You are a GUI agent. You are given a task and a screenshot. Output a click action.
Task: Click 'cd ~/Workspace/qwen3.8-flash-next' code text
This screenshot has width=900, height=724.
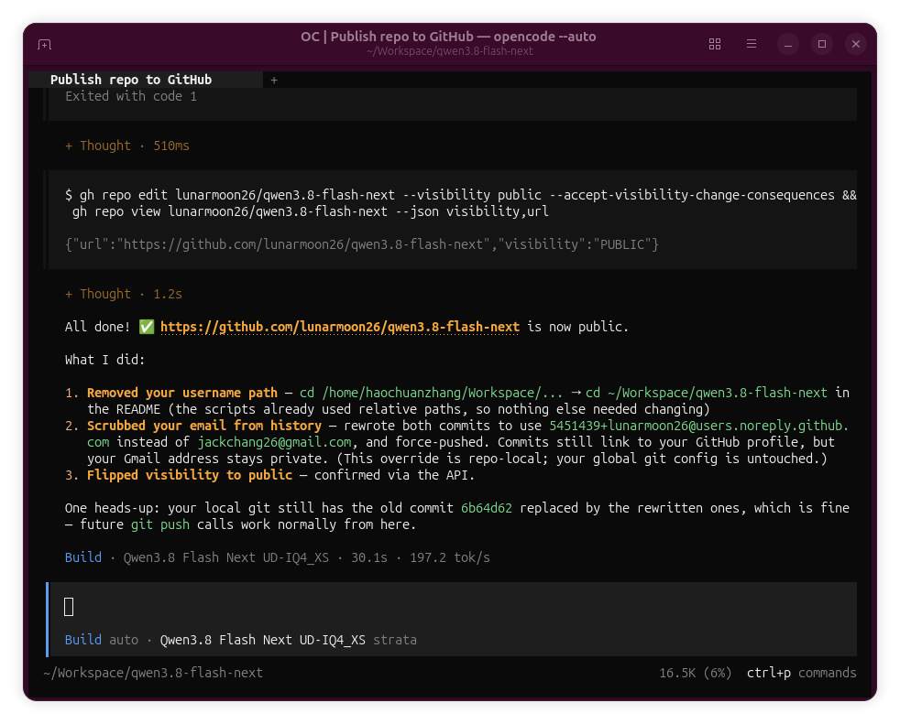click(706, 393)
